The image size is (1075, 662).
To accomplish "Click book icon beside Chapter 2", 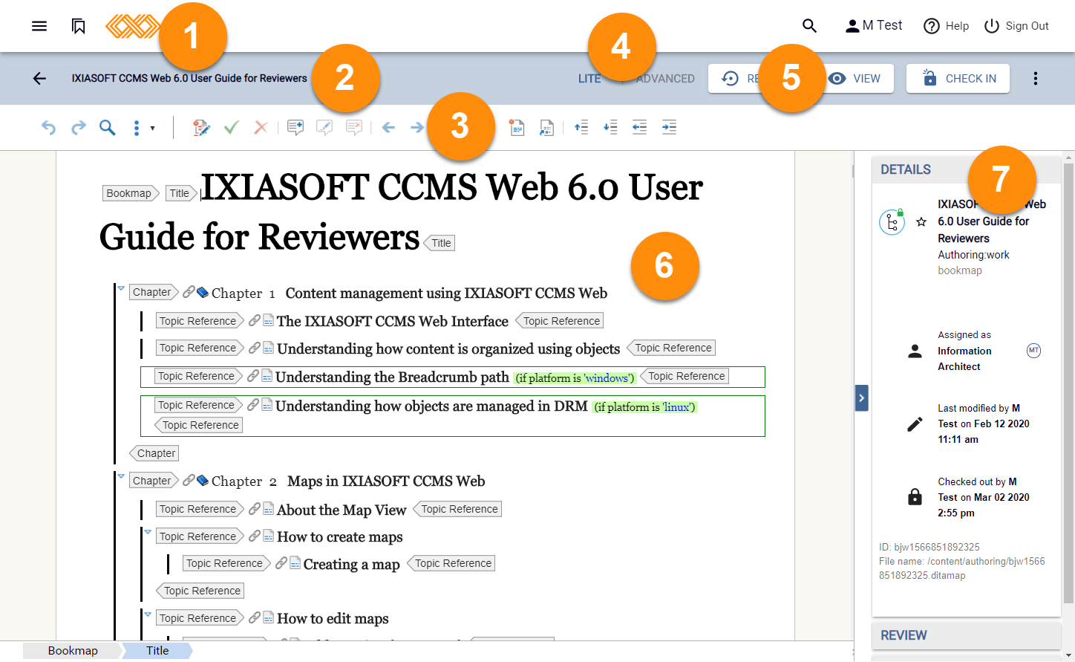I will [202, 481].
